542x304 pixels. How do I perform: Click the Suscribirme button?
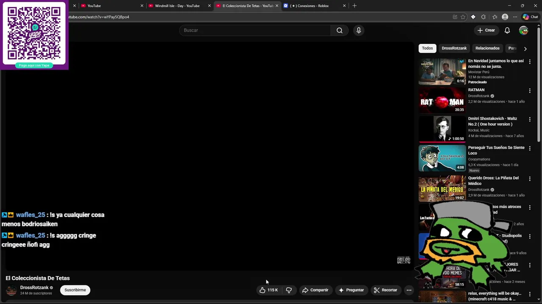(75, 290)
